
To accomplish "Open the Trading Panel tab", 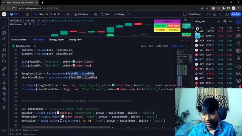I will [76, 40].
